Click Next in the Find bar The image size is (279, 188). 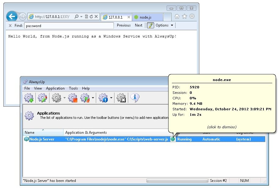[x=139, y=25]
